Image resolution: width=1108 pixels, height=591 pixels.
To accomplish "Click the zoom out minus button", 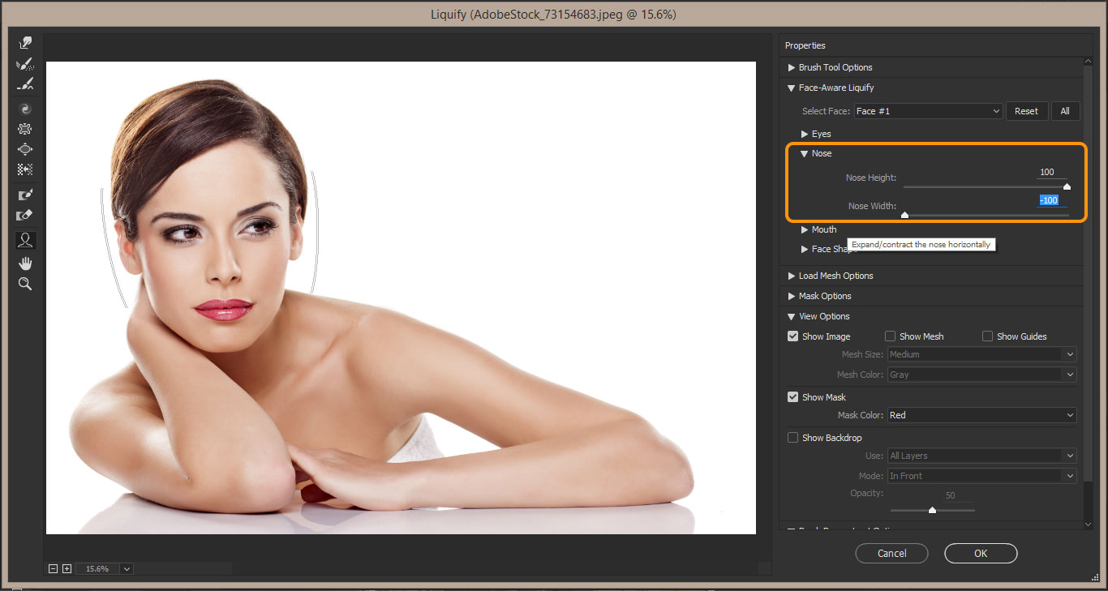I will tap(54, 569).
